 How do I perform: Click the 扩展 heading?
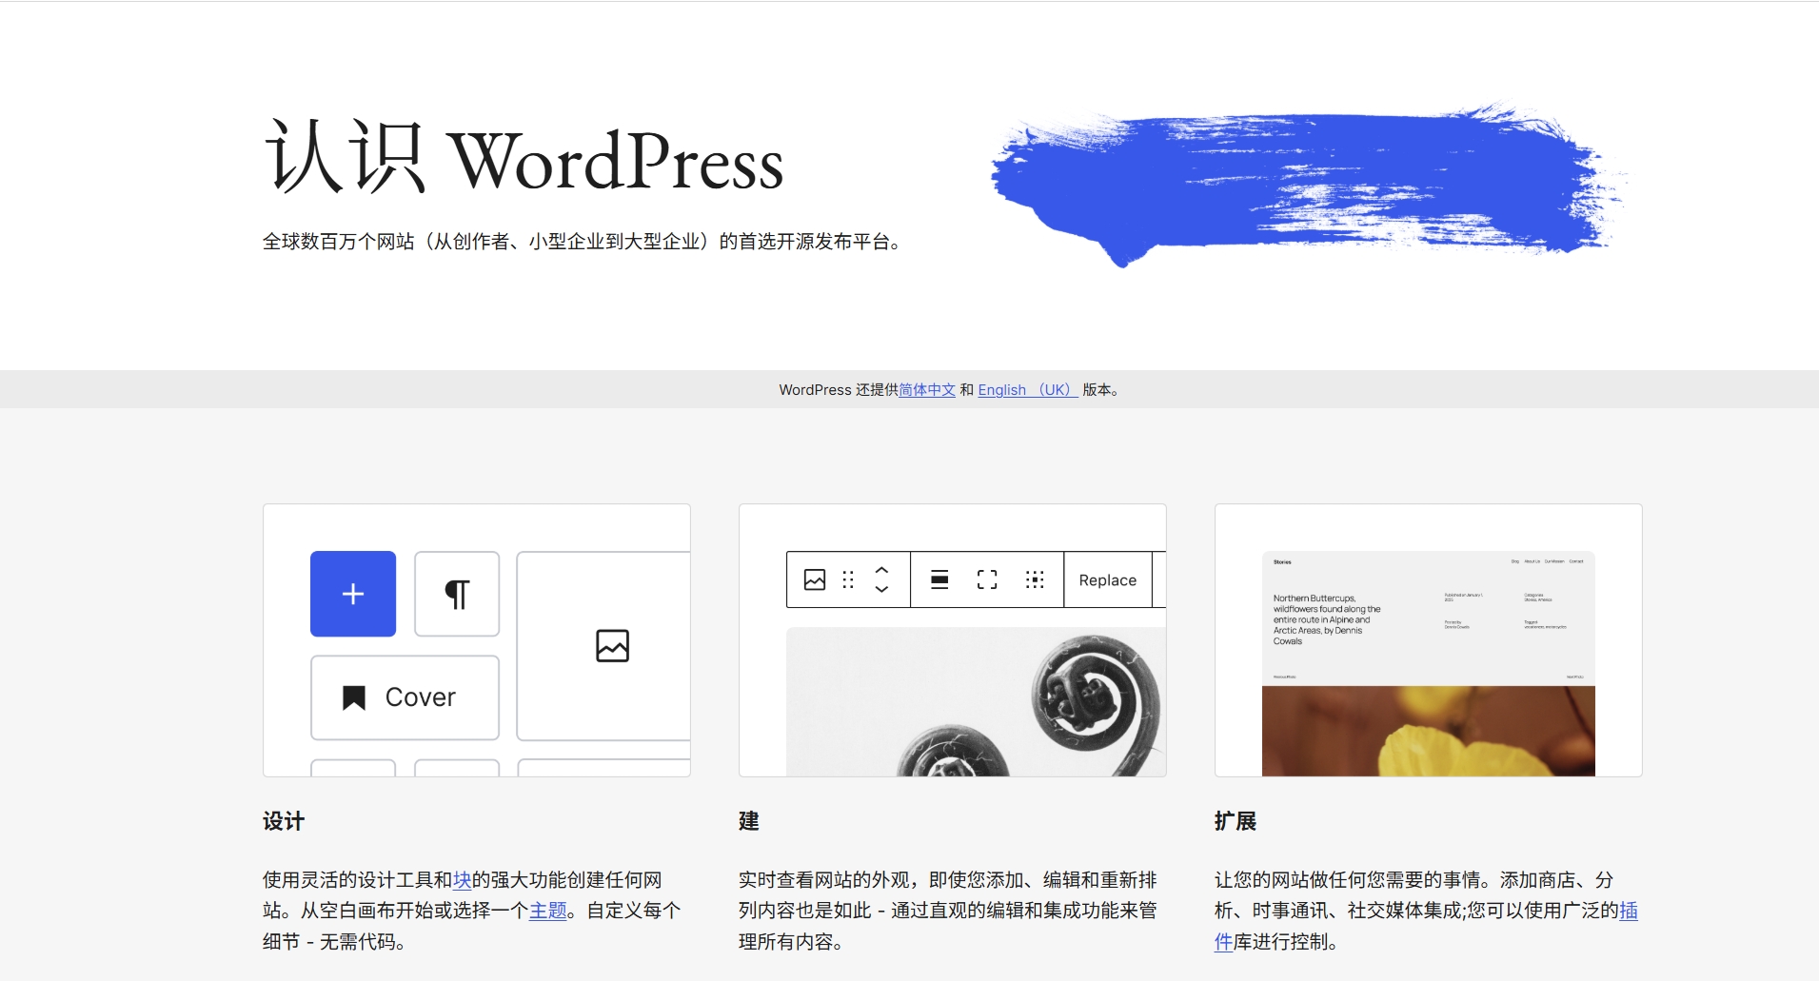tap(1236, 821)
